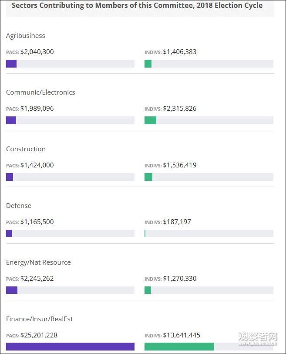Viewport: 286px width, 354px height.
Task: Click the Finance/Insur/RealEst INDIVS green bar
Action: click(x=179, y=347)
